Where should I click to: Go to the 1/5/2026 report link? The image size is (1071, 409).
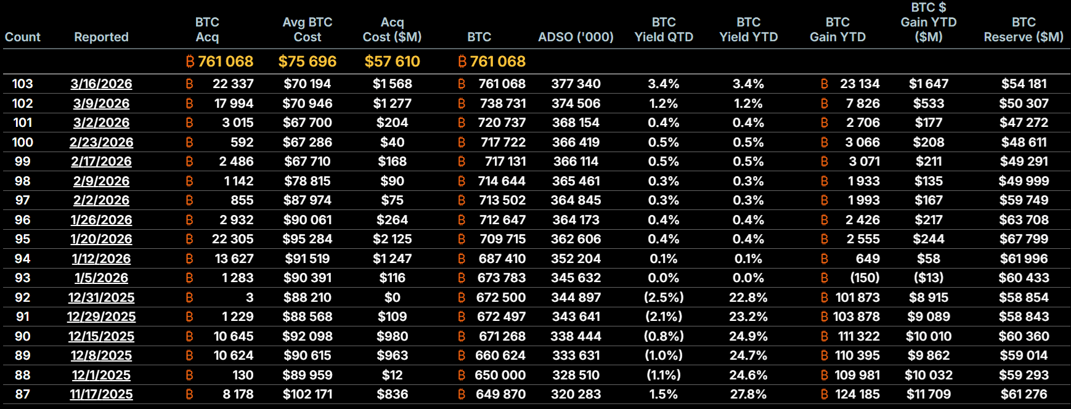101,278
